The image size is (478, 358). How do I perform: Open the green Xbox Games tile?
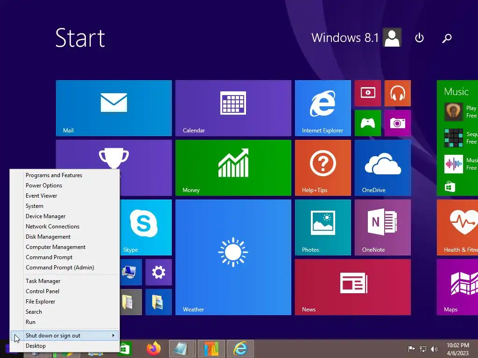pos(368,123)
